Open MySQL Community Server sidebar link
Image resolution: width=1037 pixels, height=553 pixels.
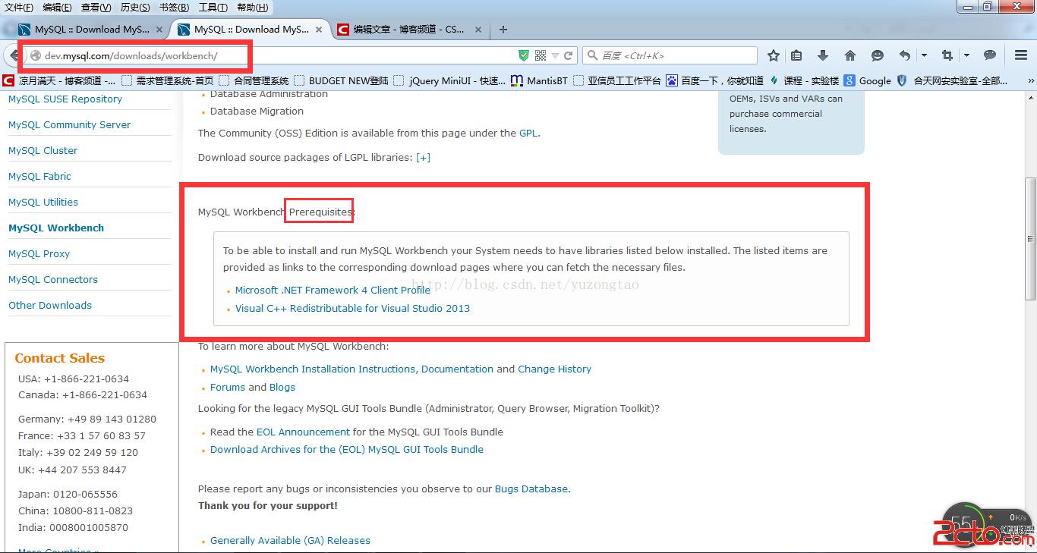[x=69, y=124]
